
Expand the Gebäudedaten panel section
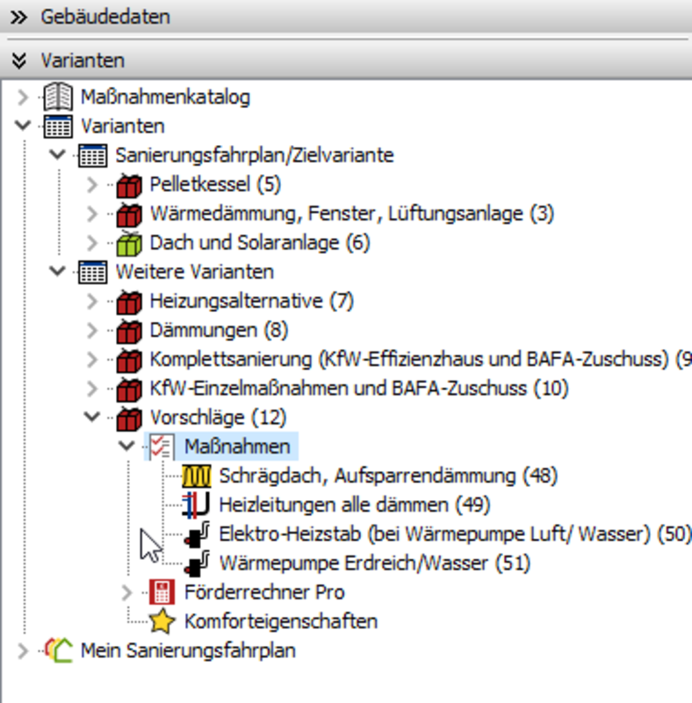tap(18, 17)
